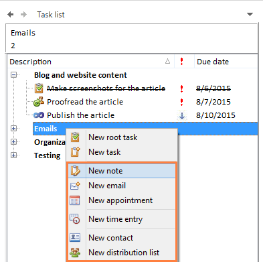Click the New time entry clock icon
Image resolution: width=263 pixels, height=262 pixels.
coord(75,219)
